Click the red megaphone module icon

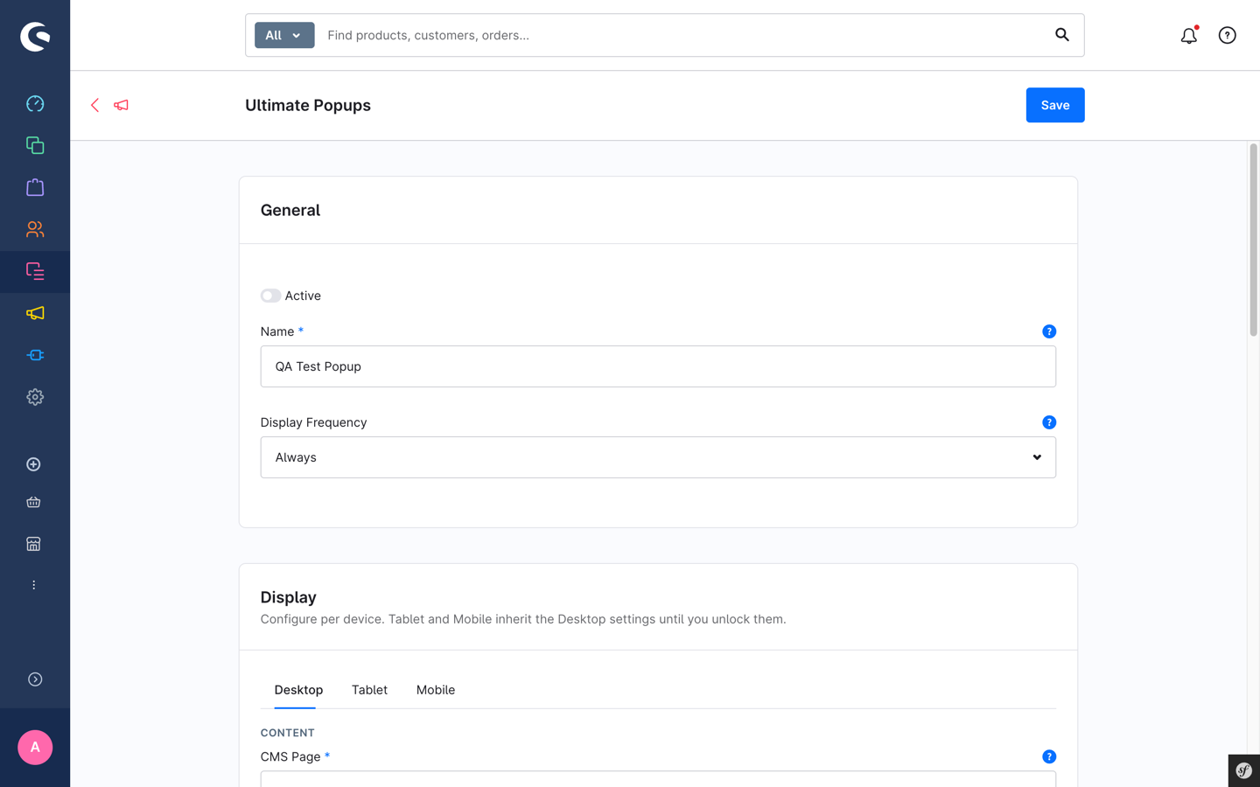click(121, 105)
